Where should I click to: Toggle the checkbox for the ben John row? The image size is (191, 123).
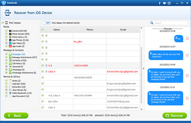tap(43, 101)
